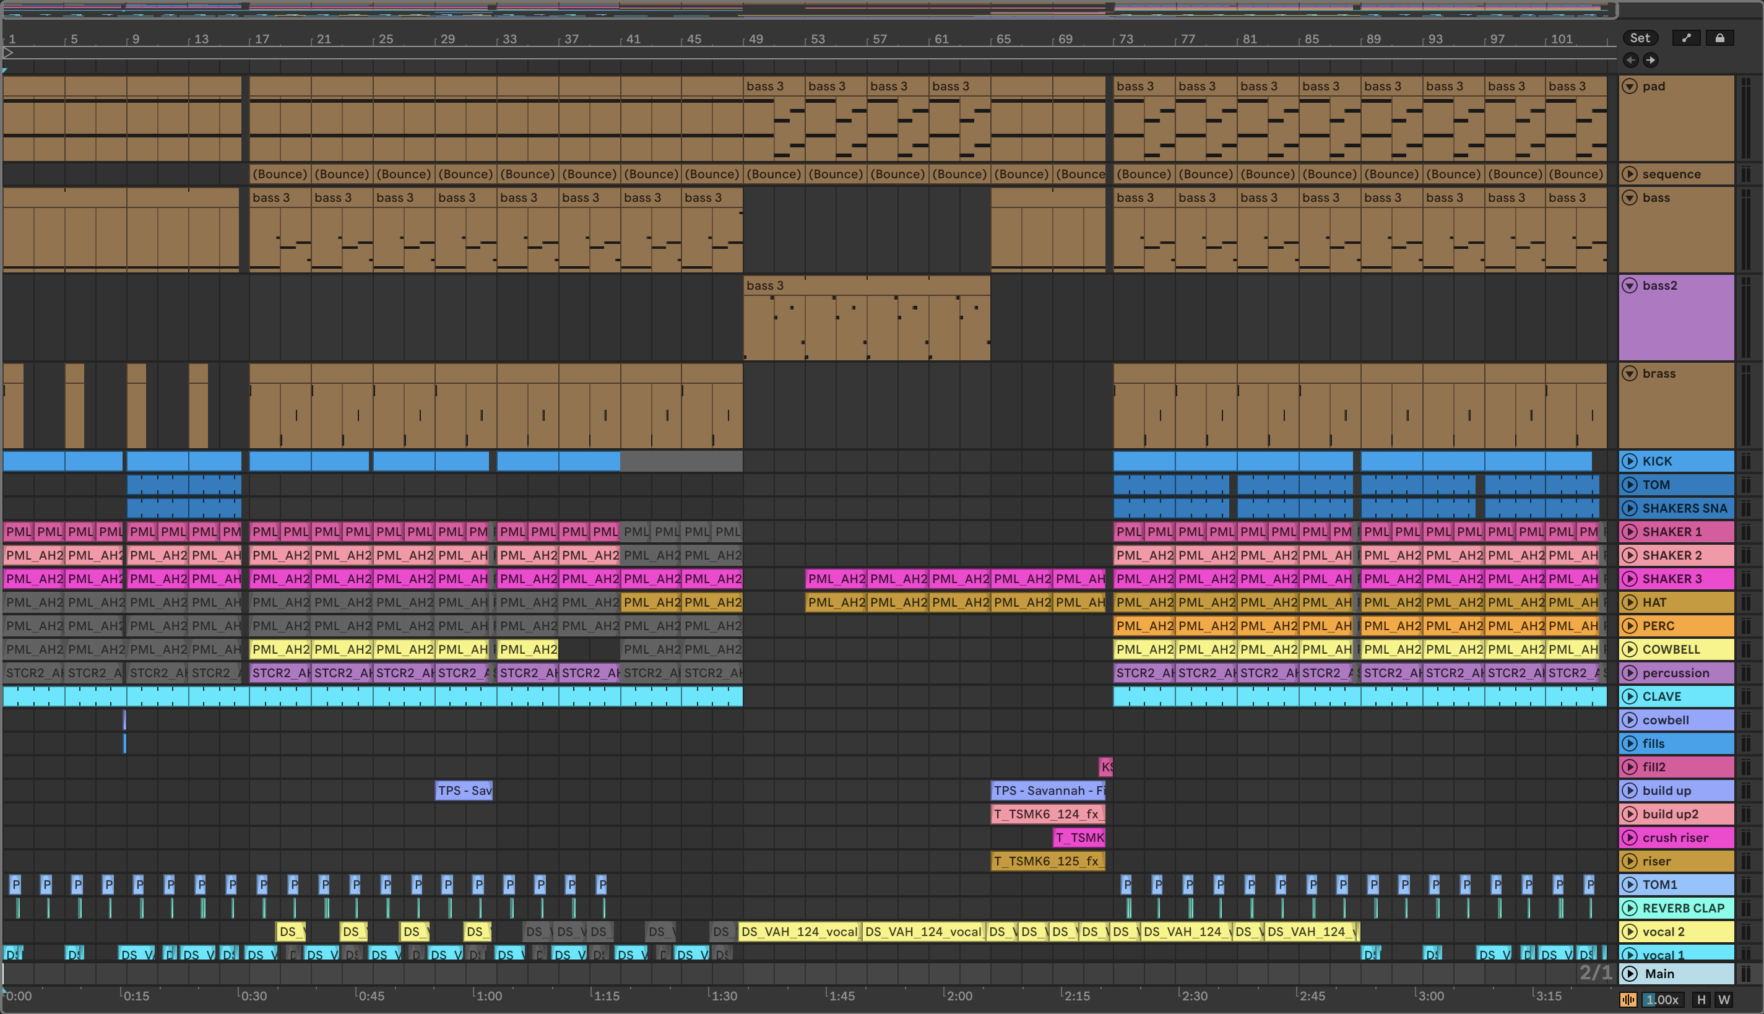Viewport: 1764px width, 1014px height.
Task: Unfold the SHAKER 2 track arrow
Action: pos(1630,555)
